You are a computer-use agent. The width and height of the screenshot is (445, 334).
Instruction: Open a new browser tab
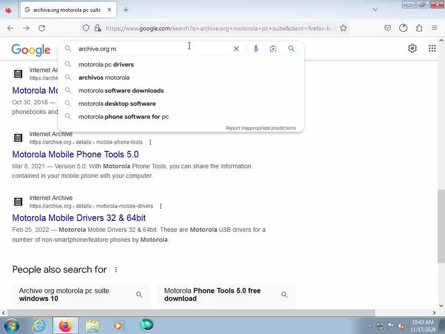(126, 10)
